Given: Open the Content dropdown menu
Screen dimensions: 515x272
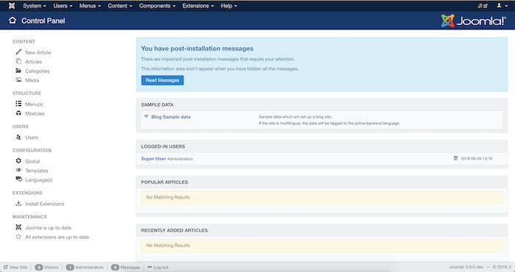Looking at the screenshot, I should [120, 6].
